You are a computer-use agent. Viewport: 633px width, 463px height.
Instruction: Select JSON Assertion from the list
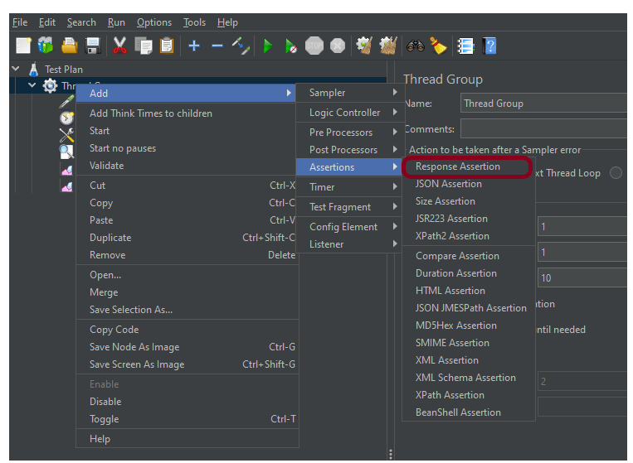(449, 184)
